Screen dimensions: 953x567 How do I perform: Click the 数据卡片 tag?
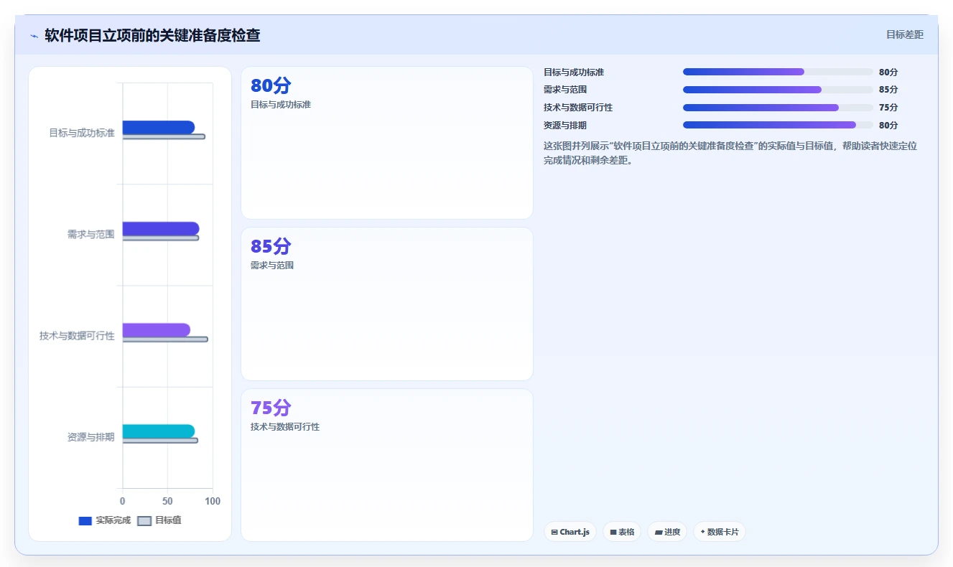click(720, 532)
